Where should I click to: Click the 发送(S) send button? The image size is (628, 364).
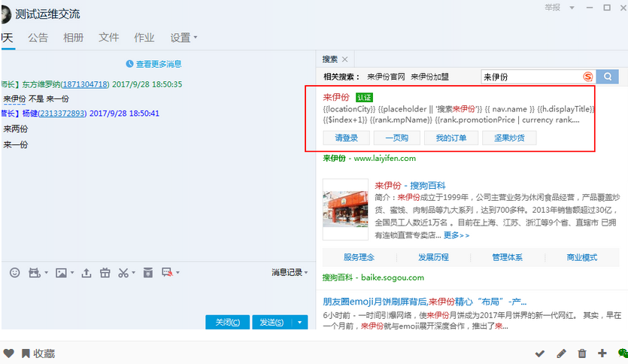(272, 323)
